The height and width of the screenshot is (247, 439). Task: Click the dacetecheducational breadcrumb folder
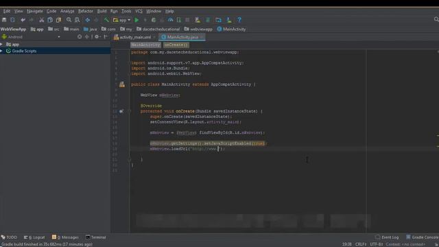tap(158, 29)
